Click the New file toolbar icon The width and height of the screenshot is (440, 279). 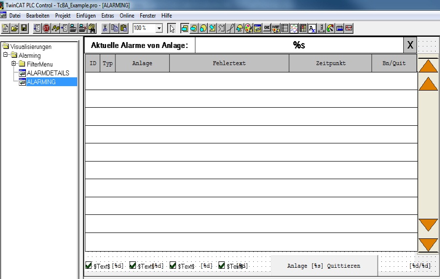point(5,28)
